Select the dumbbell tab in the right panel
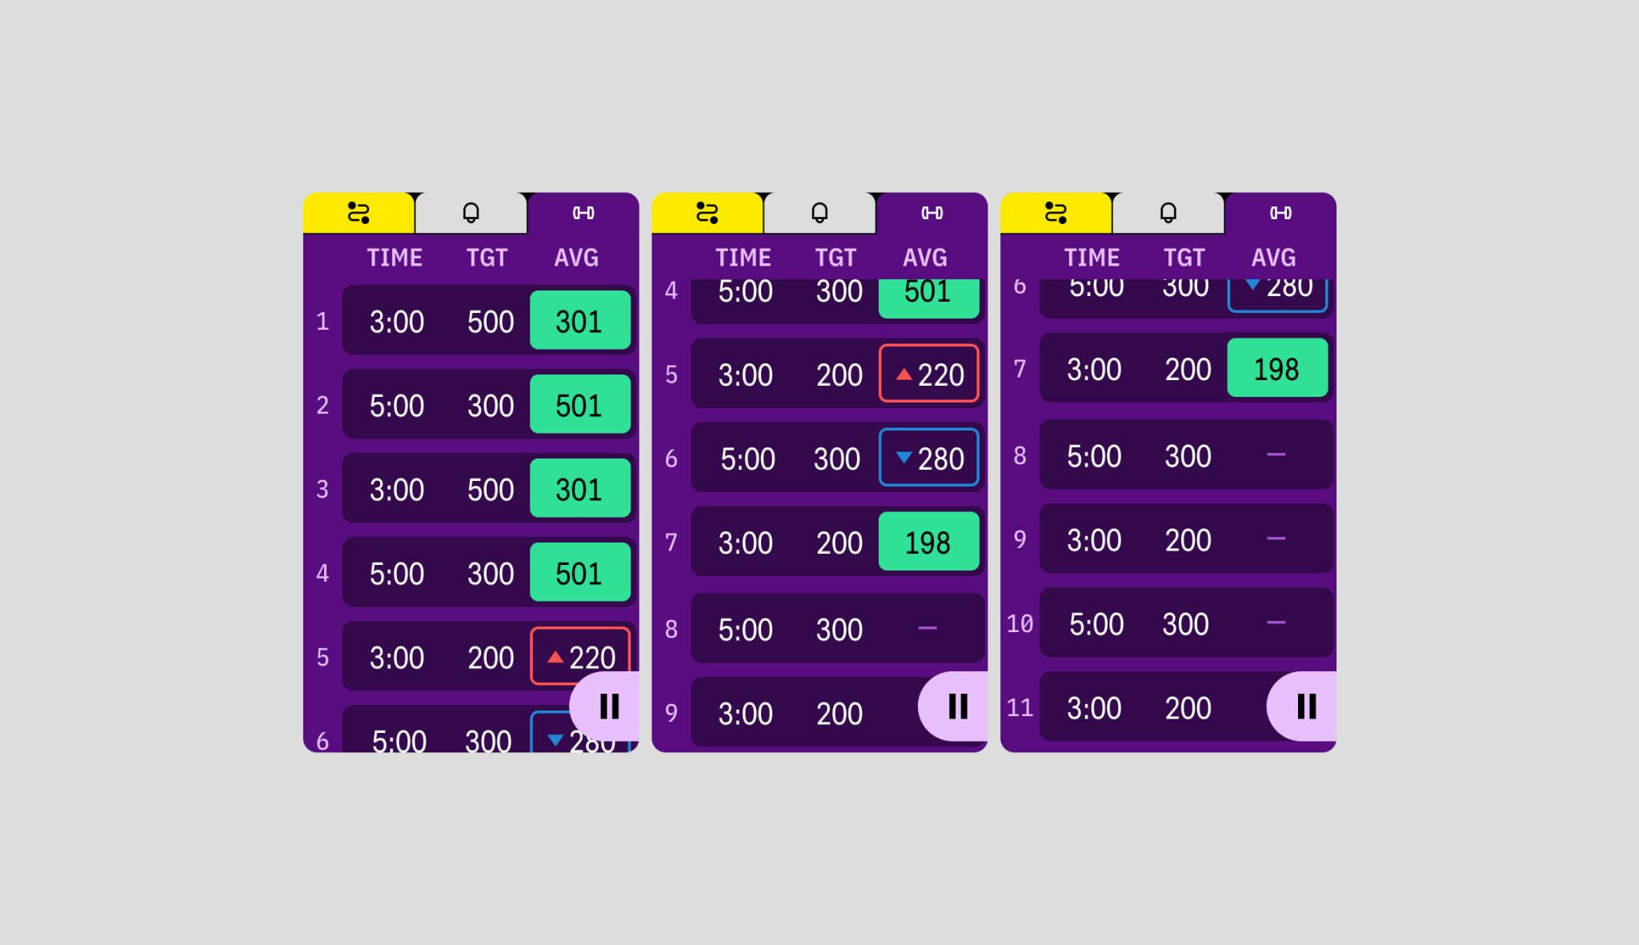The height and width of the screenshot is (945, 1639). coord(1280,213)
